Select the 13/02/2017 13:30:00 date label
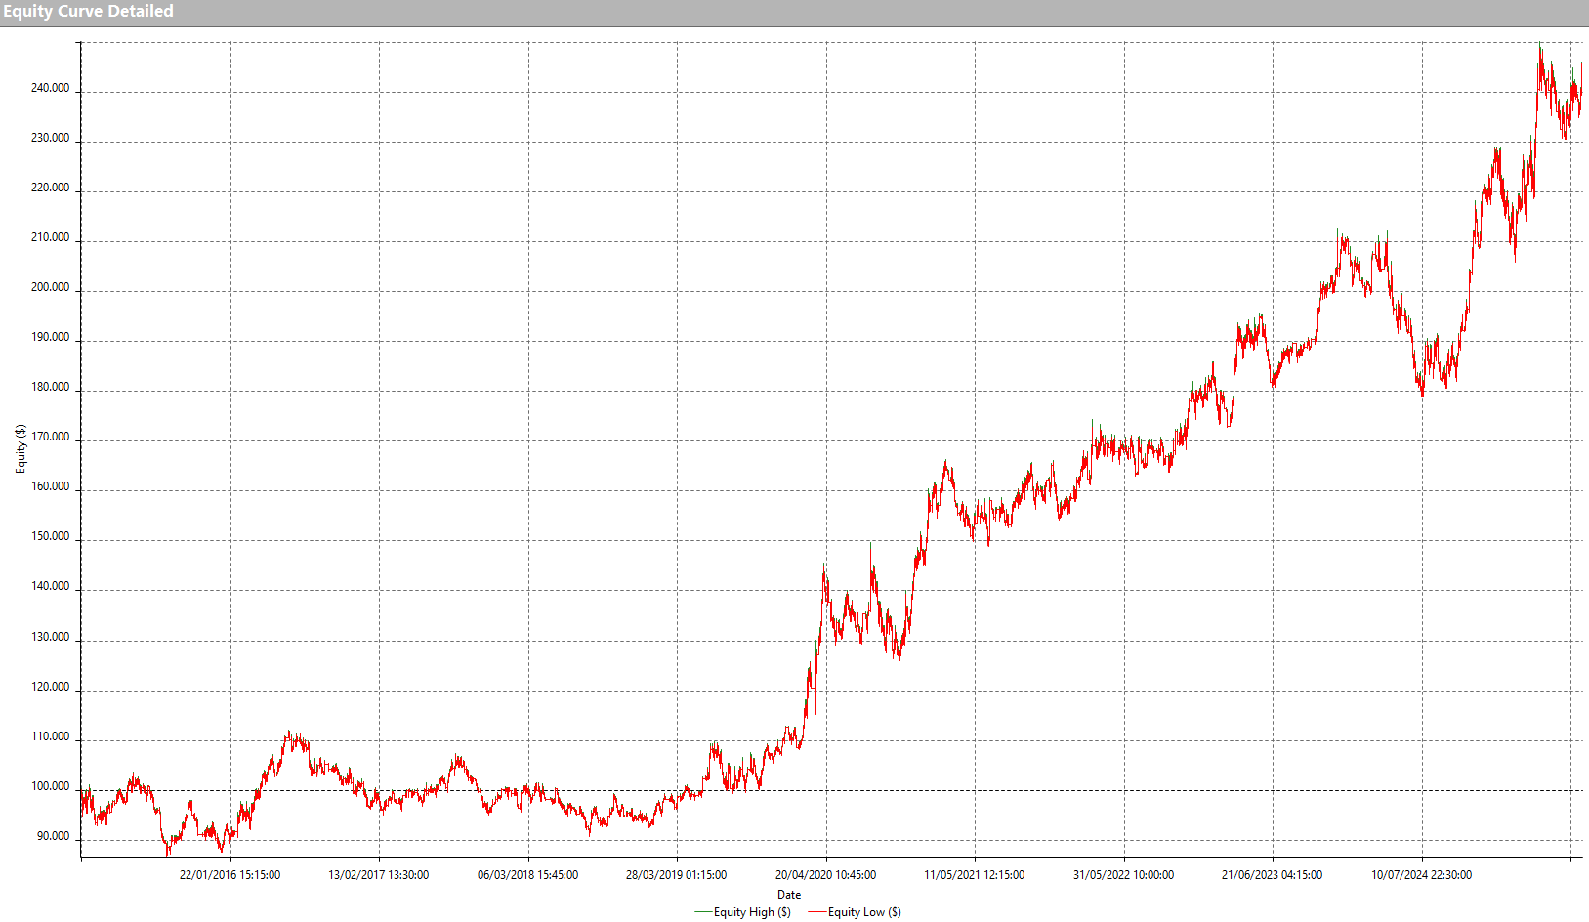 coord(378,875)
